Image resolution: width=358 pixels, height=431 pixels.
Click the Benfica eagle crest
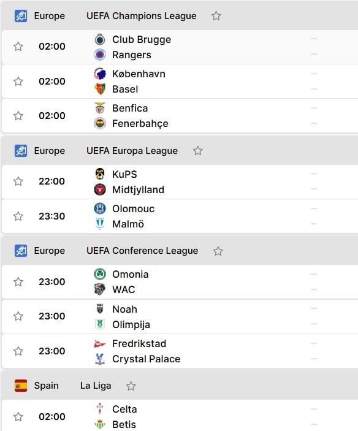click(x=100, y=108)
